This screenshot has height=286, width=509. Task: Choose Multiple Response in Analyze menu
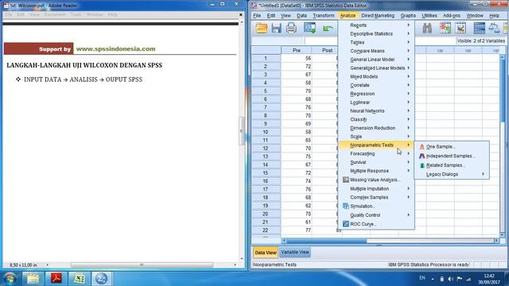tap(376, 171)
